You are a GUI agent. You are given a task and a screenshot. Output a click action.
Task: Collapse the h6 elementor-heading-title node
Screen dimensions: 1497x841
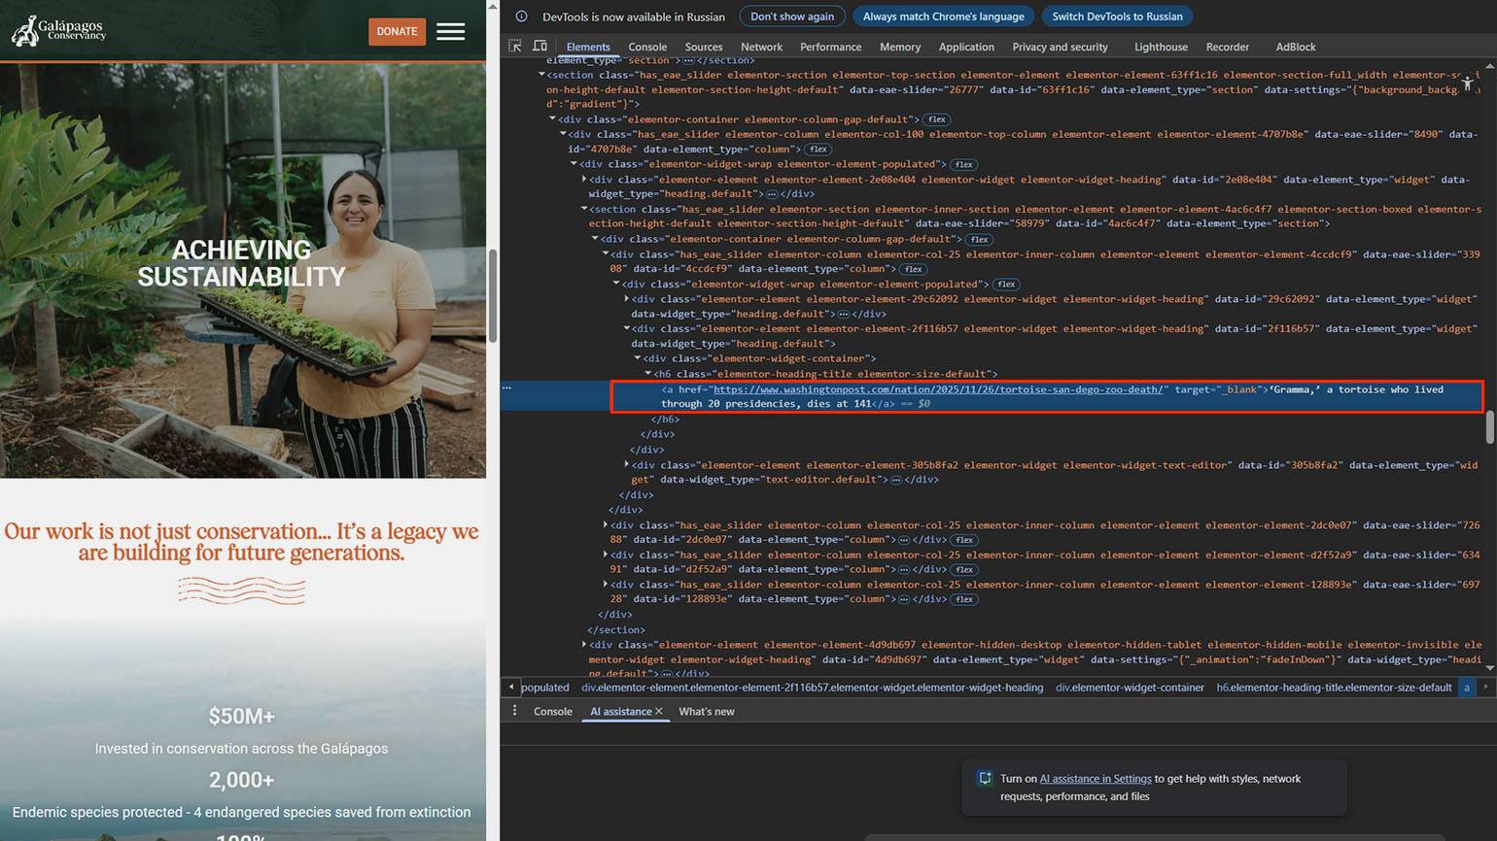coord(648,374)
